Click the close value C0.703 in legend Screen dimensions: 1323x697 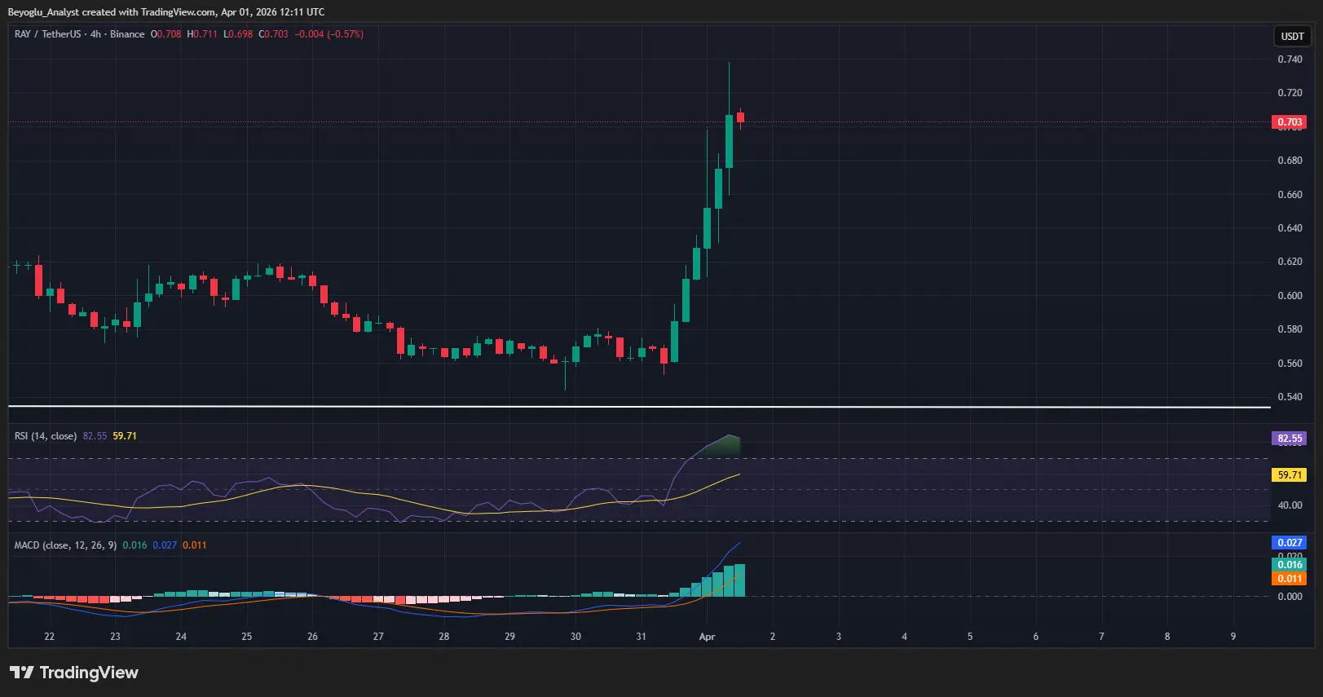pos(273,34)
